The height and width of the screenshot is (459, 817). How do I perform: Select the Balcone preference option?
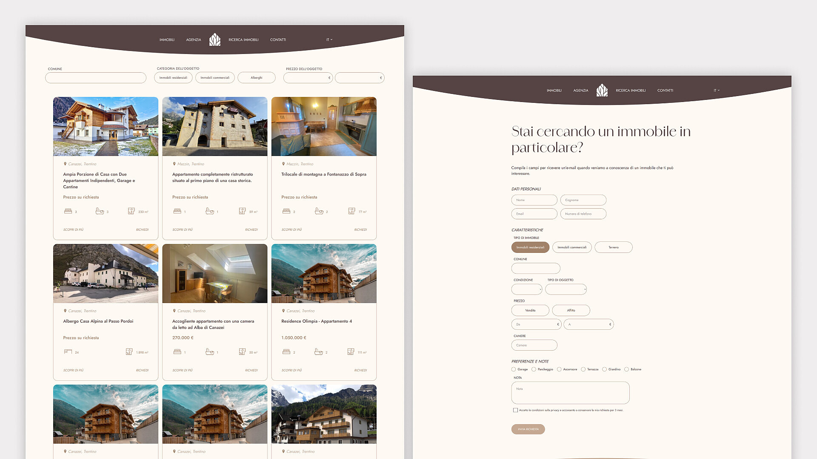(x=626, y=369)
